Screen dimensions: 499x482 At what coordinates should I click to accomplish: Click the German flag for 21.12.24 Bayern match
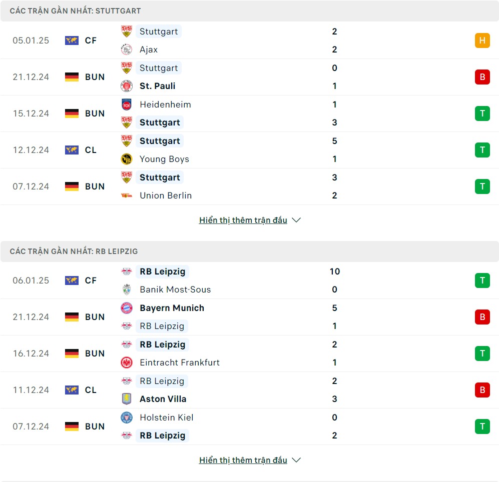click(x=72, y=317)
